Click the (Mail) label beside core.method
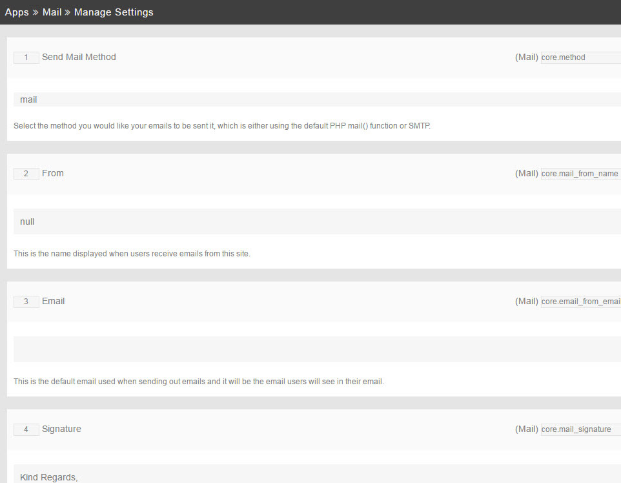The width and height of the screenshot is (621, 483). pos(526,57)
